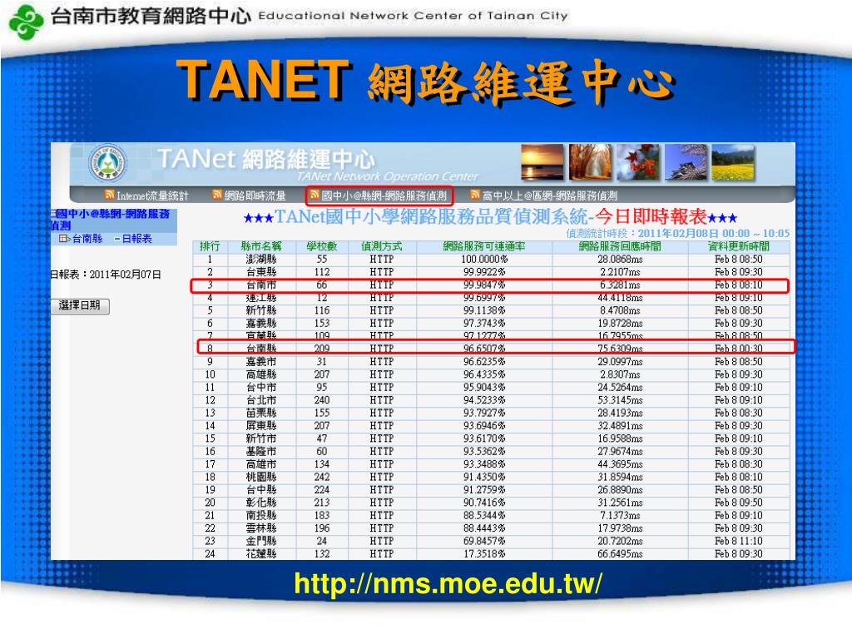852x639 pixels.
Task: Click the 資料更新時間 column header
Action: [739, 246]
